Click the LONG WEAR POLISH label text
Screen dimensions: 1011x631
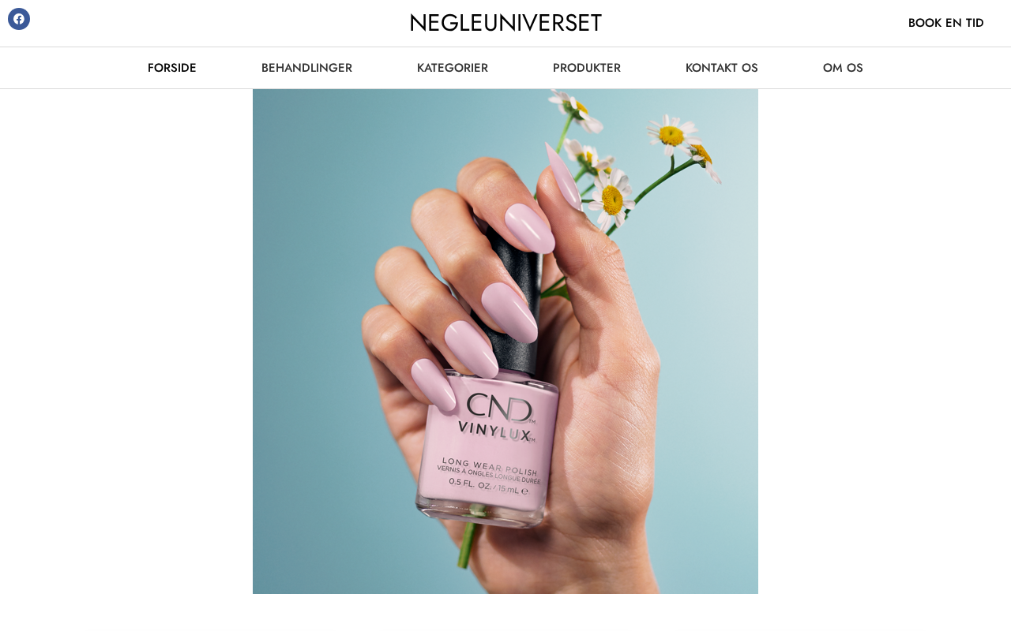click(490, 466)
